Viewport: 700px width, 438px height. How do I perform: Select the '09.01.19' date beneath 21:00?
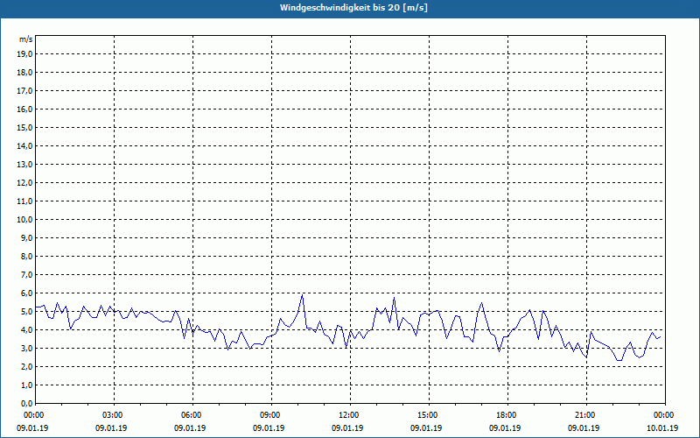coord(584,427)
